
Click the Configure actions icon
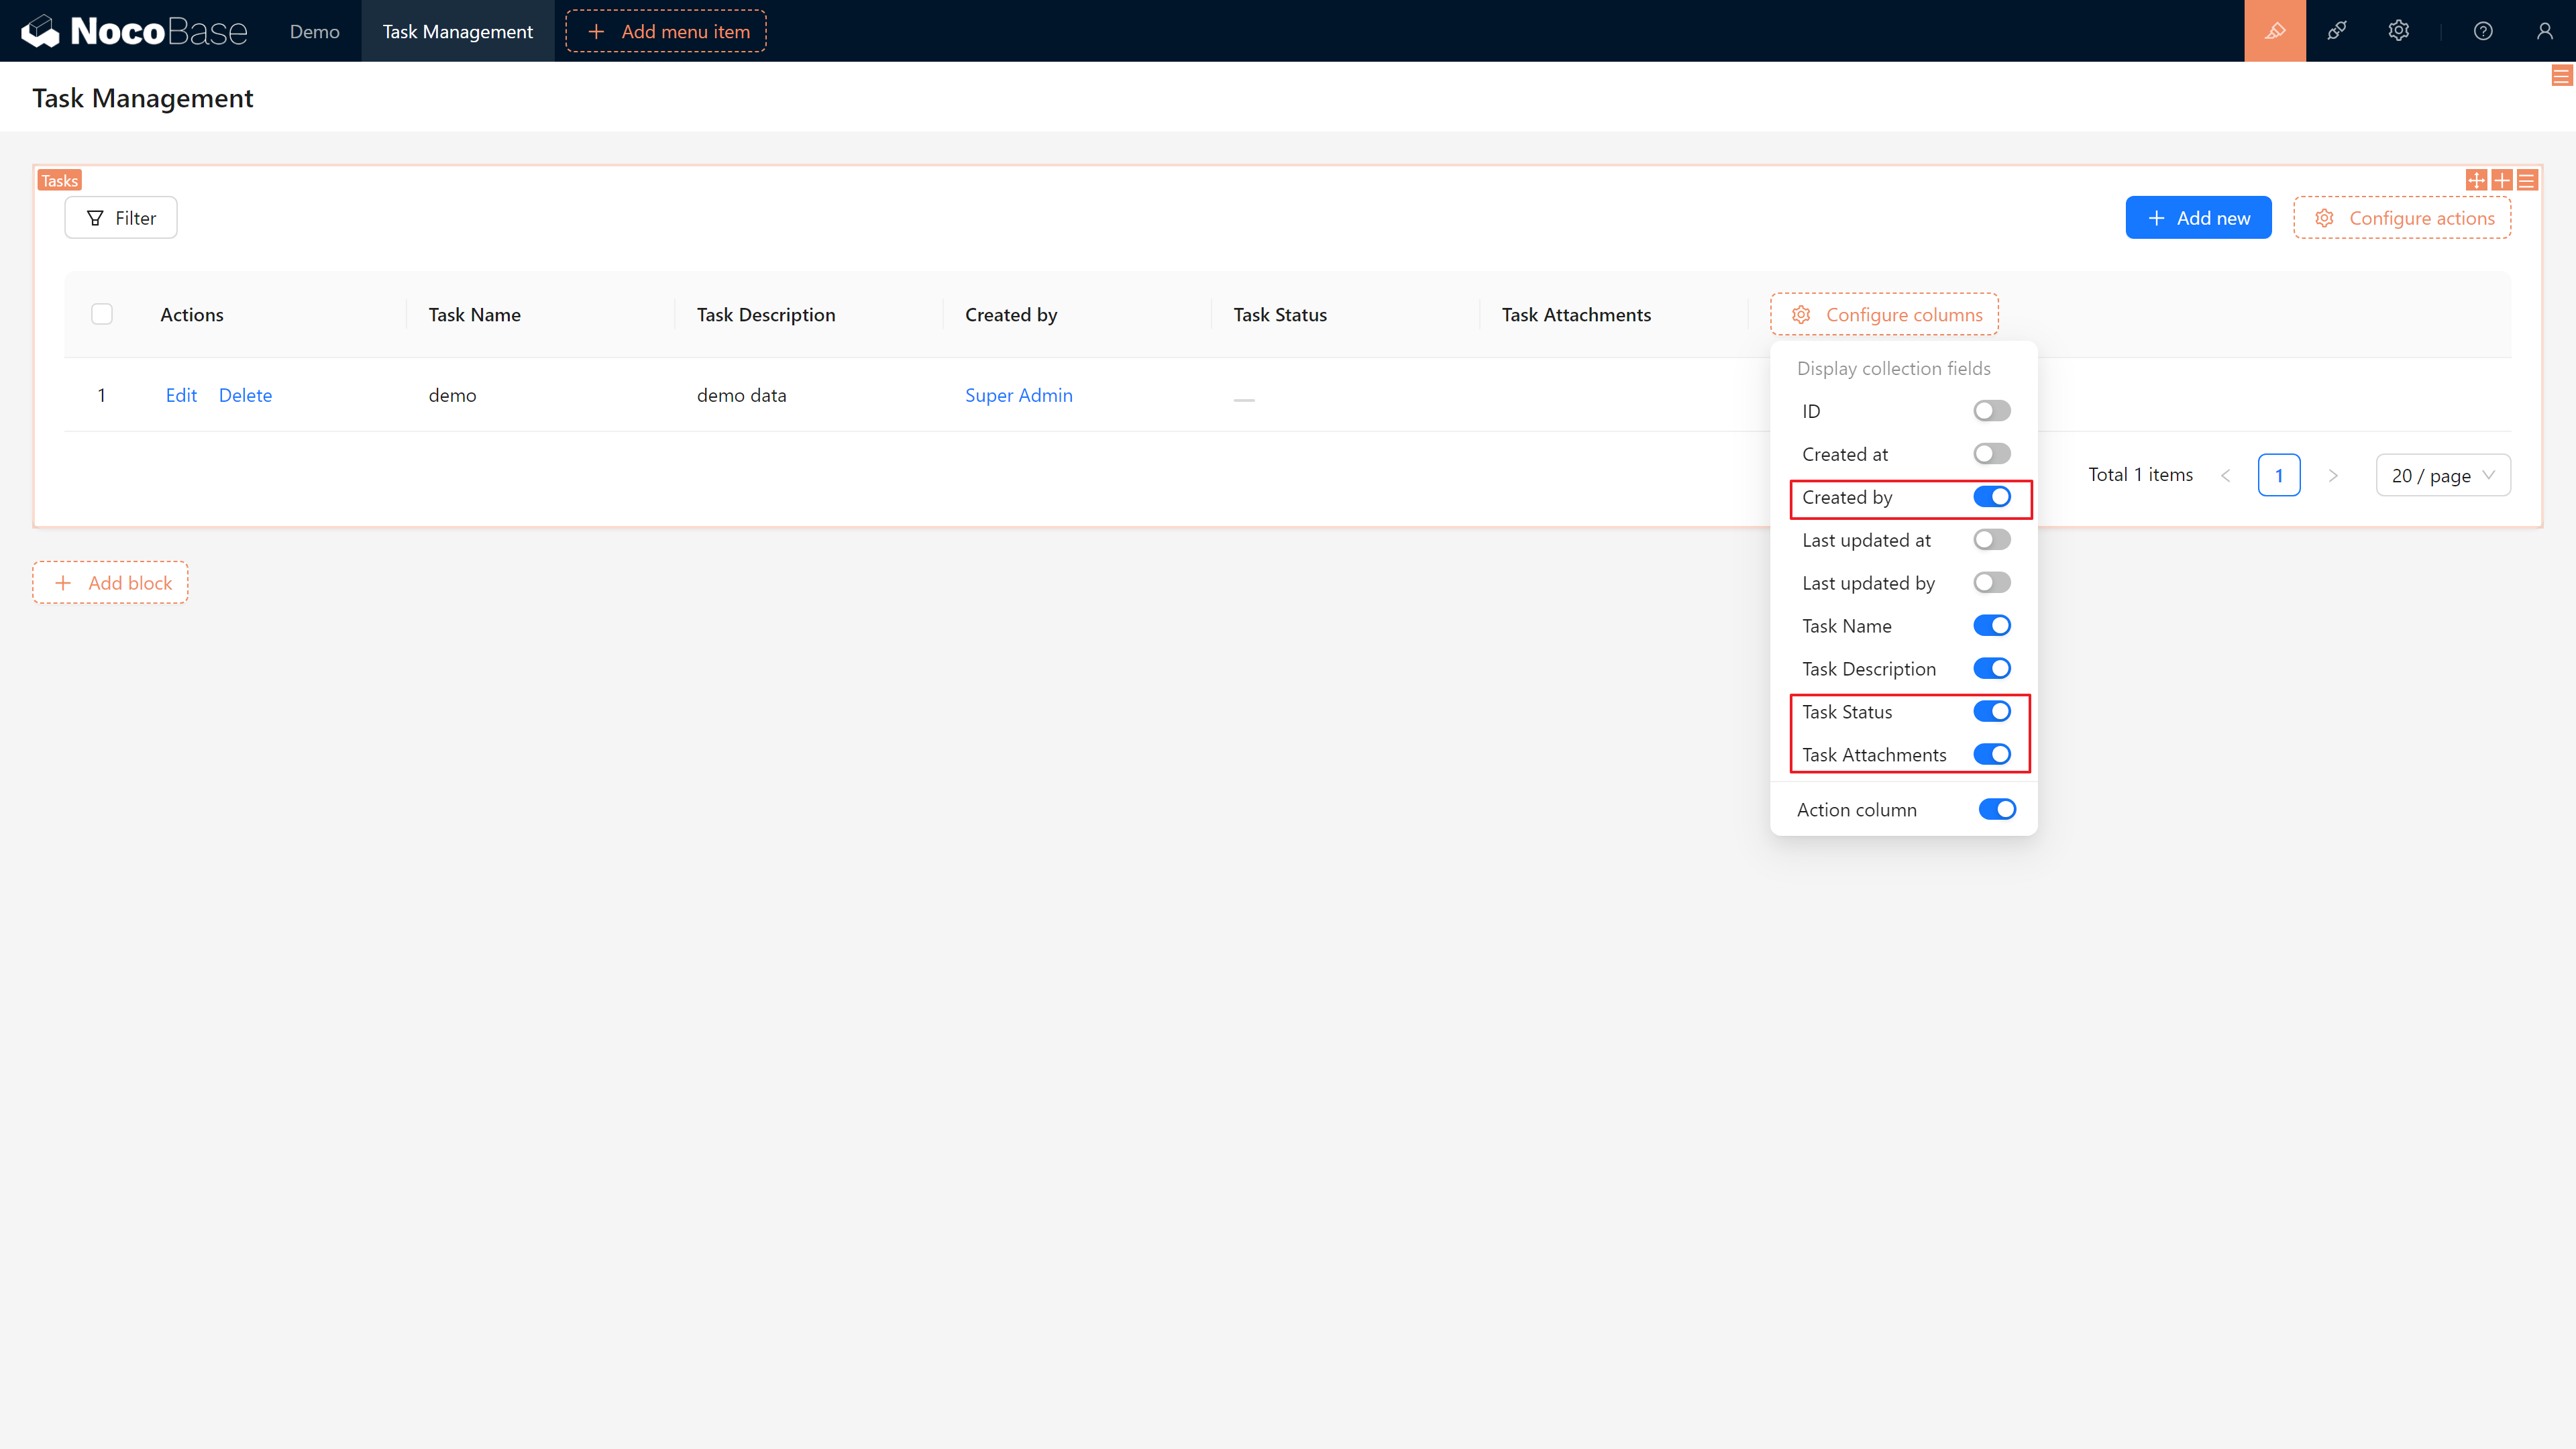coord(2324,217)
